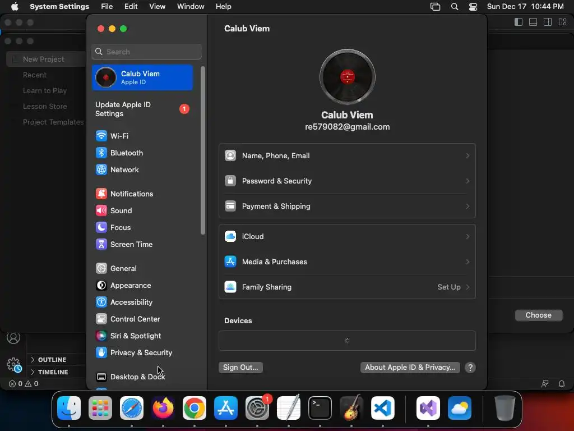Screen dimensions: 574x431
Task: Open iCloud settings row
Action: [347, 237]
